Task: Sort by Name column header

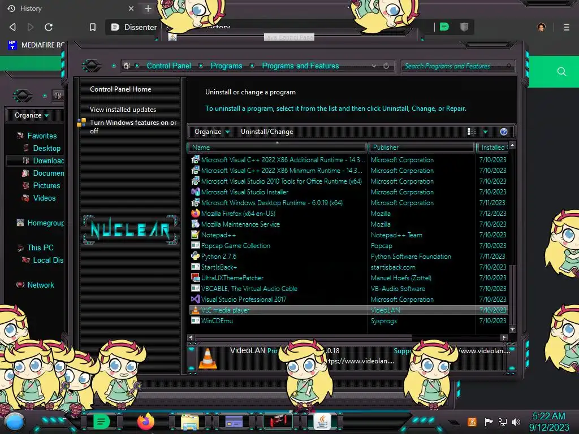Action: (277, 147)
